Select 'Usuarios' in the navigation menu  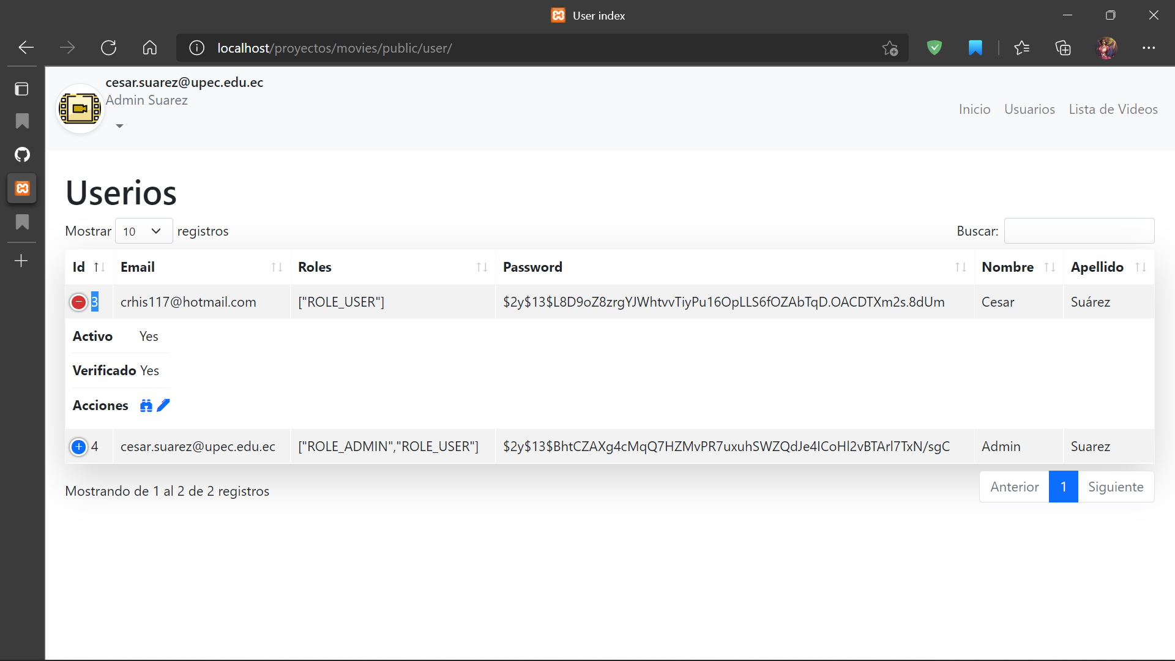point(1029,109)
